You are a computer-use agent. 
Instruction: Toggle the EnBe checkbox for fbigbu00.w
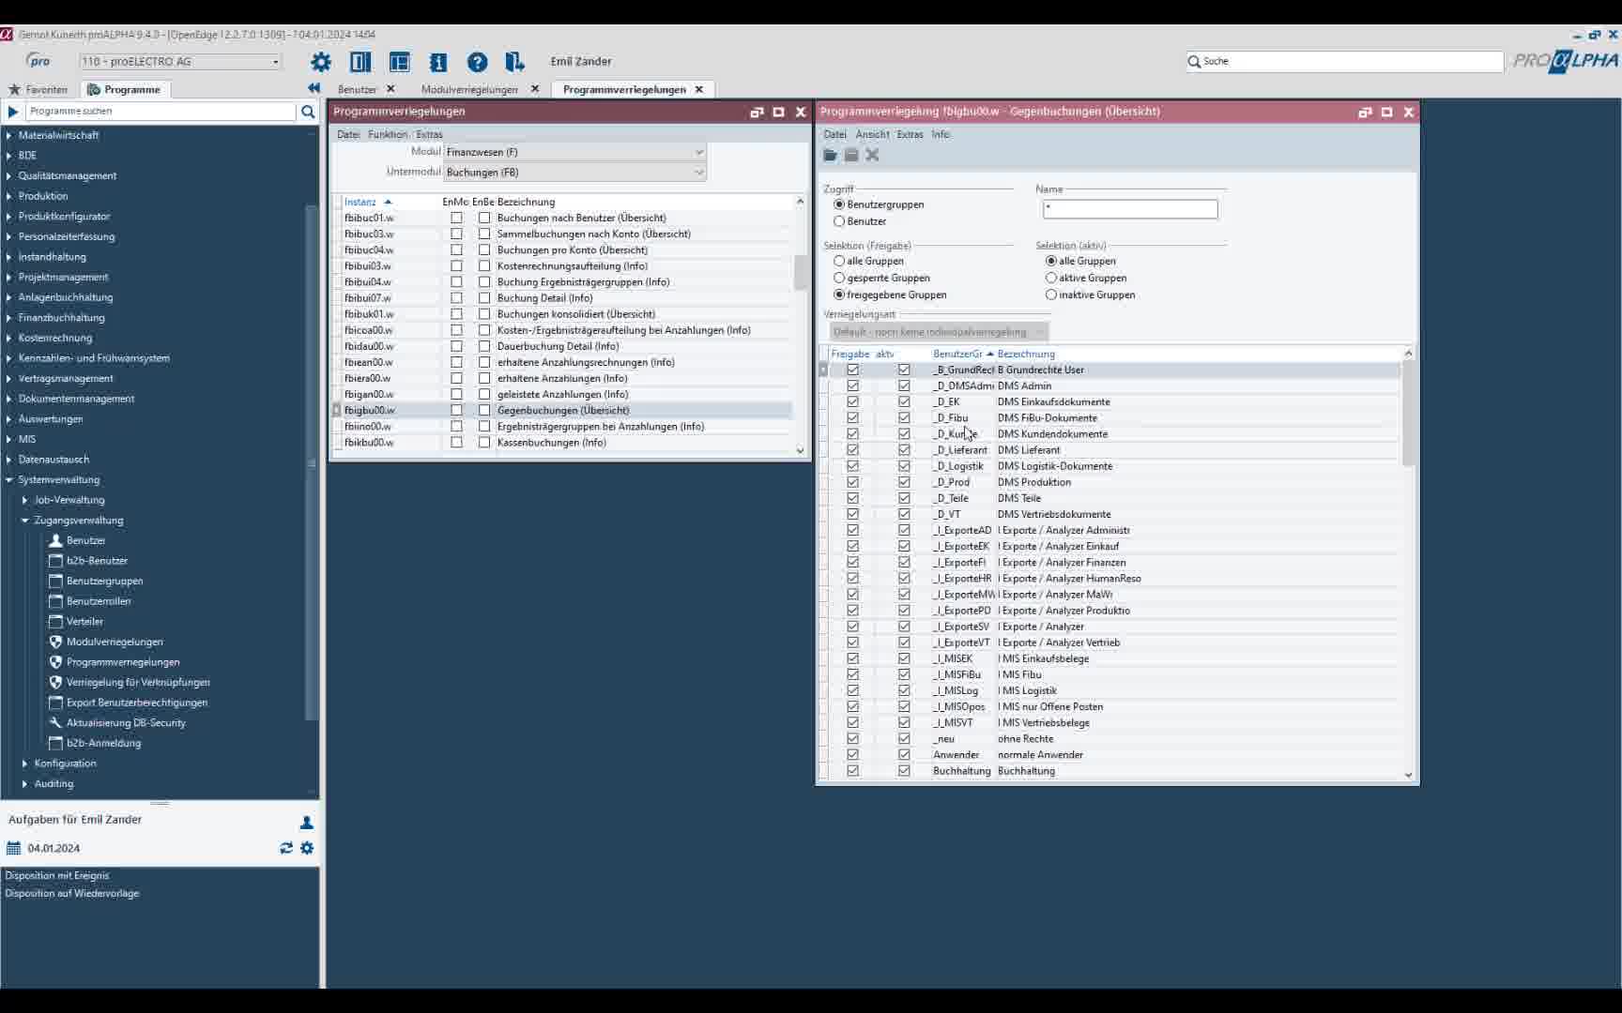(484, 410)
